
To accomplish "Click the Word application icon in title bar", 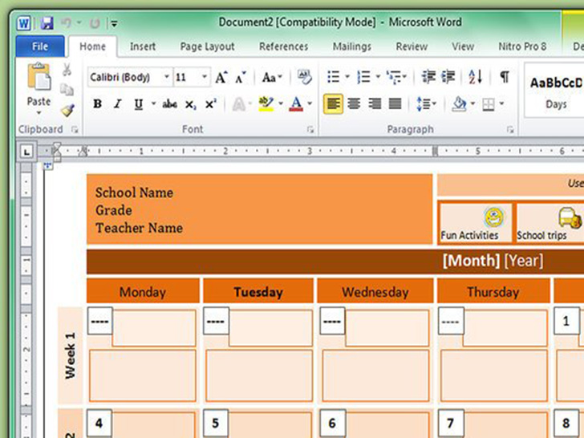I will tap(24, 23).
